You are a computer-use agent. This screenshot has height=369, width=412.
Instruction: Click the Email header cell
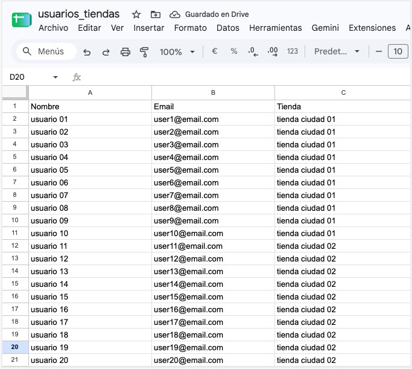pos(213,106)
